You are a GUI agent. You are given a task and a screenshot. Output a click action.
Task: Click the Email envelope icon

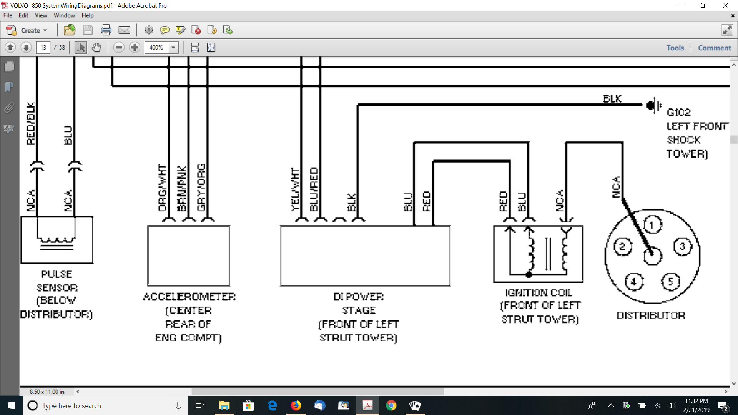(x=125, y=30)
